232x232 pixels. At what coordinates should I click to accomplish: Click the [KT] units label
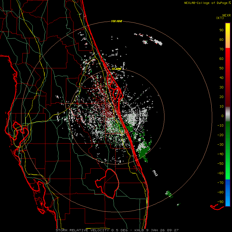coord(220,18)
